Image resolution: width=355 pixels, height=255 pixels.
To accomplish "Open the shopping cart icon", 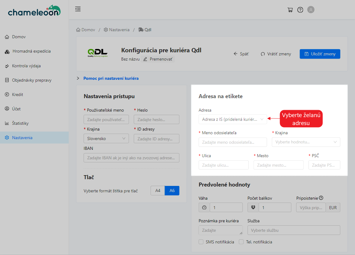I will coord(290,10).
